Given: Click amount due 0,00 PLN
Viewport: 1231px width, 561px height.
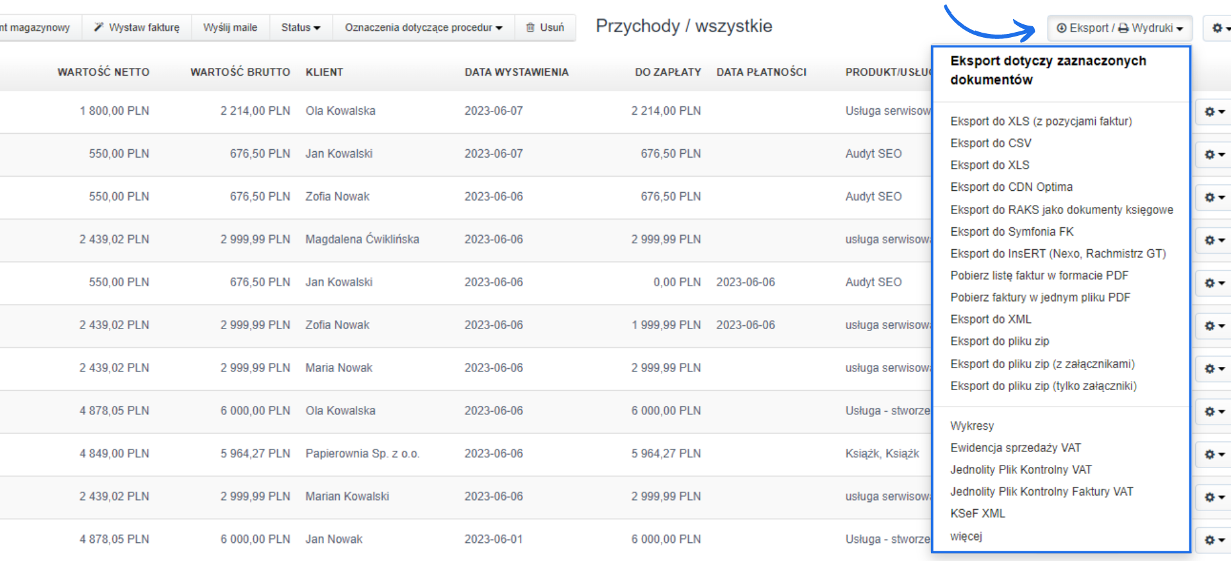Looking at the screenshot, I should (677, 282).
